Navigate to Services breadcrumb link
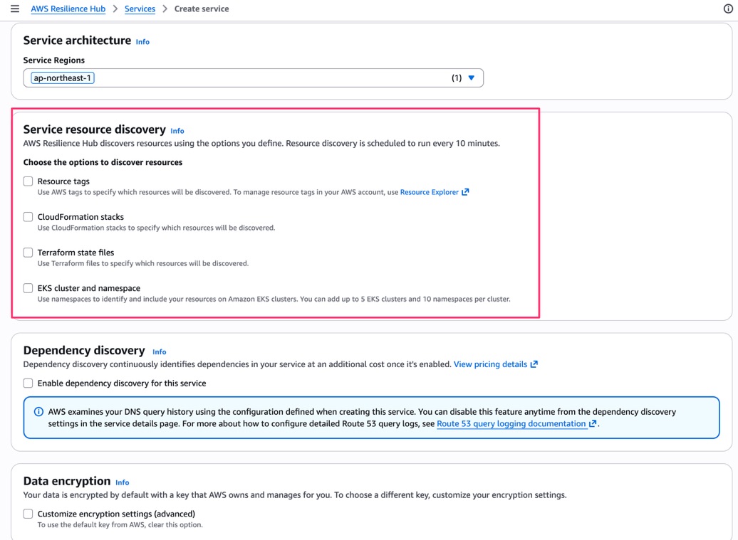Screen dimensions: 738x540 click(140, 9)
